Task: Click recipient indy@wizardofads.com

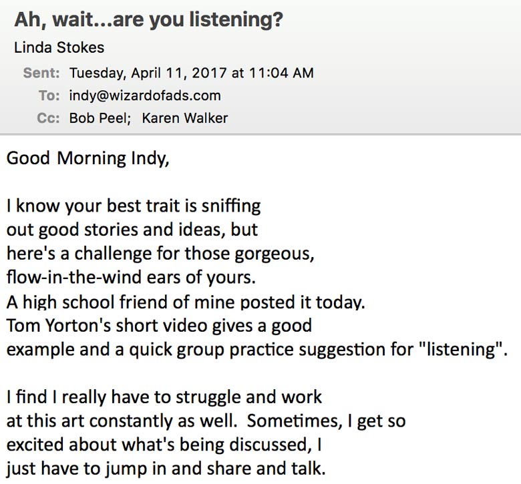Action: (x=145, y=95)
